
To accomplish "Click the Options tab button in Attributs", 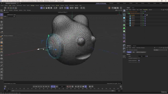I will pyautogui.click(x=129, y=52).
